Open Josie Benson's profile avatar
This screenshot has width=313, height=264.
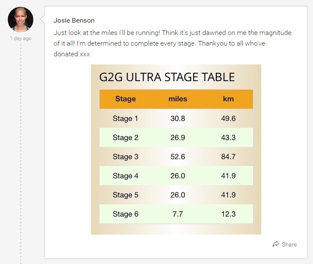pos(21,20)
